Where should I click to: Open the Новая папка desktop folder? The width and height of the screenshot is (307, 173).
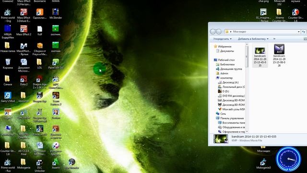pos(8,47)
